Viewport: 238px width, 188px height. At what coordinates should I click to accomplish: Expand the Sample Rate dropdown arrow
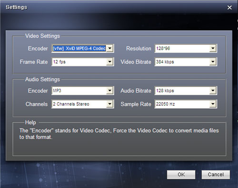pyautogui.click(x=213, y=104)
